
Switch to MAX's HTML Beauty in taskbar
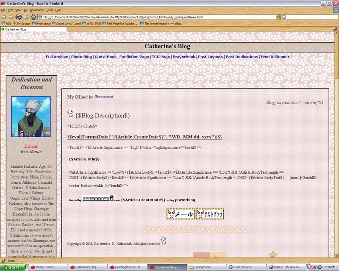tap(286, 267)
